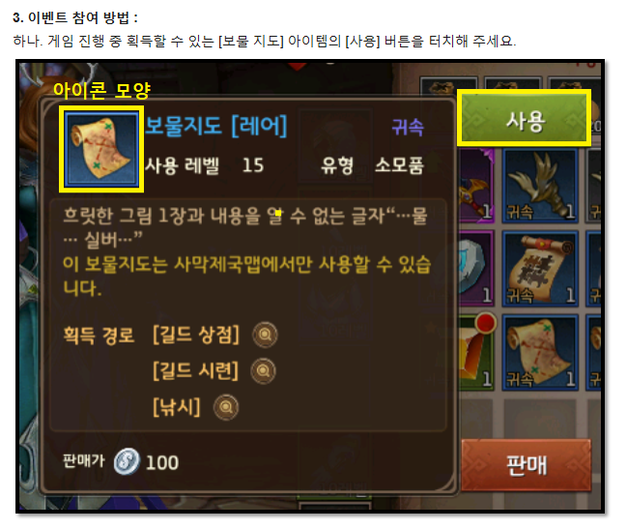Select the claw gauntlet inventory item
The image size is (627, 529).
(540, 186)
